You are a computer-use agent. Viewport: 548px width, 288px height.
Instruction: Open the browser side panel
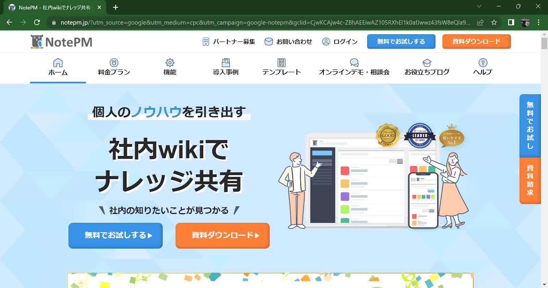tap(511, 22)
